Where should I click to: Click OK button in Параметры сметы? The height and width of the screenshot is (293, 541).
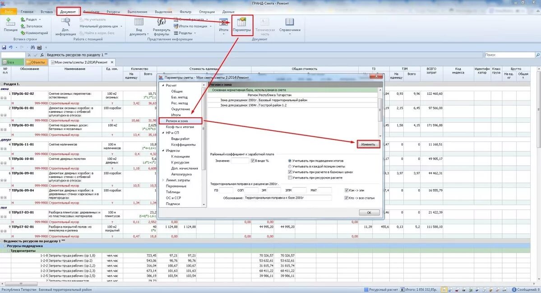point(369,213)
